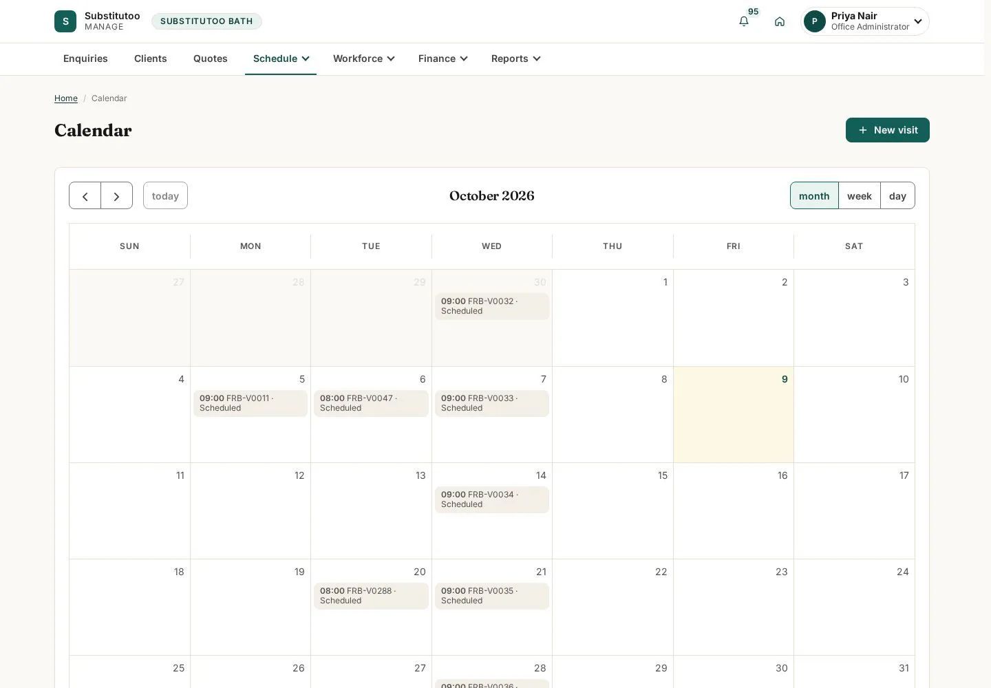Image resolution: width=991 pixels, height=688 pixels.
Task: Select day number 15 in the calendar
Action: pyautogui.click(x=663, y=475)
